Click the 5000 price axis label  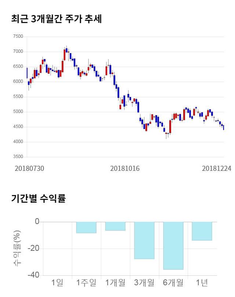[x=18, y=112]
